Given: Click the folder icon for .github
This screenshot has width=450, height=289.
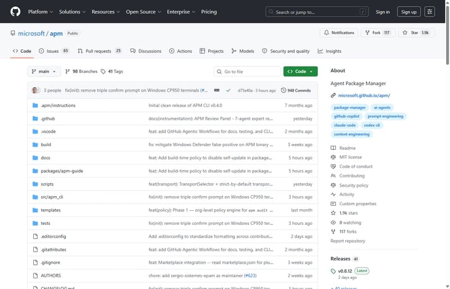Looking at the screenshot, I should [x=35, y=119].
